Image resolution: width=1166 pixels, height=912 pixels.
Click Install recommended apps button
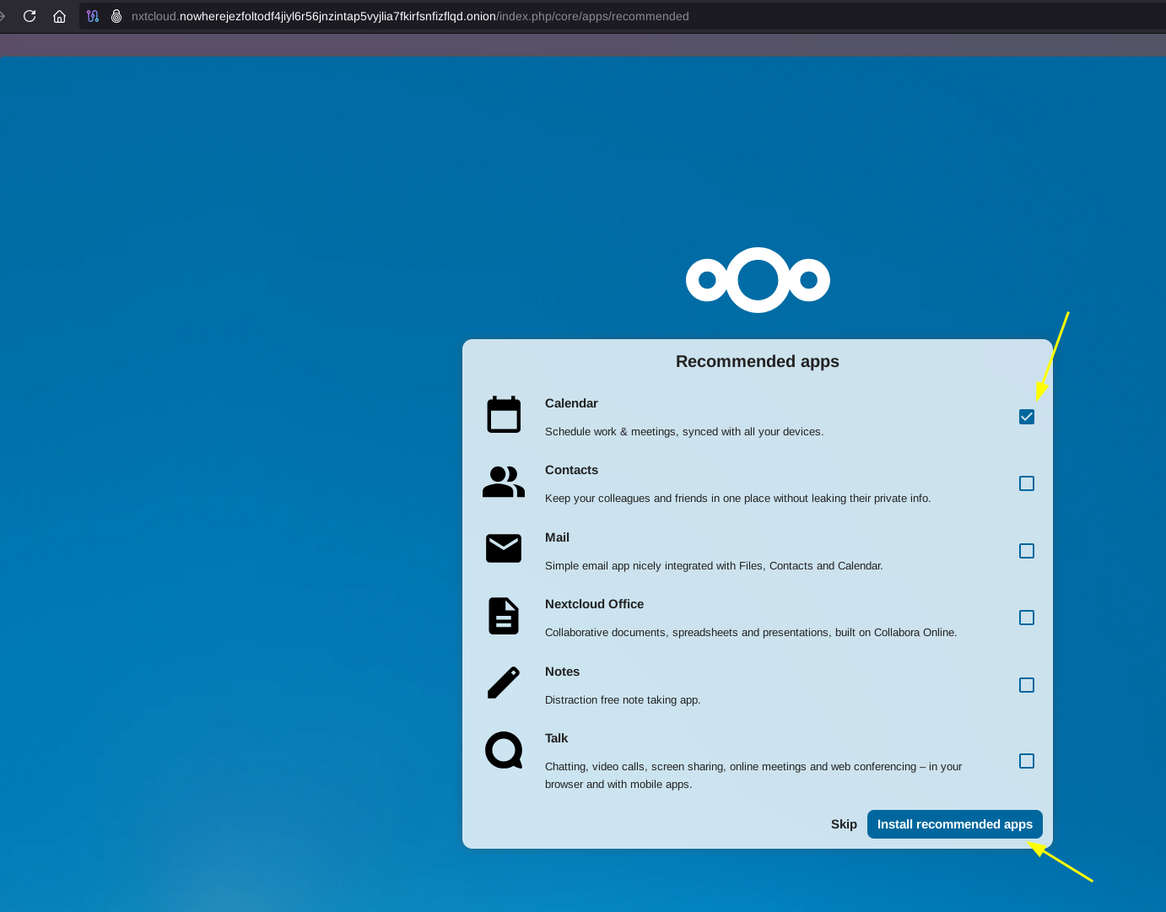click(x=955, y=824)
